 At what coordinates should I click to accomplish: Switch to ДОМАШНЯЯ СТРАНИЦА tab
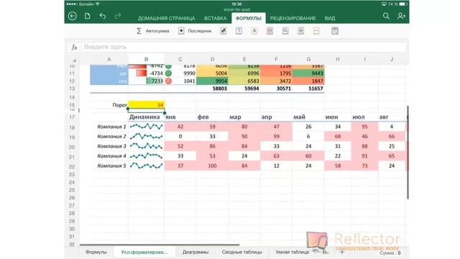pyautogui.click(x=166, y=18)
